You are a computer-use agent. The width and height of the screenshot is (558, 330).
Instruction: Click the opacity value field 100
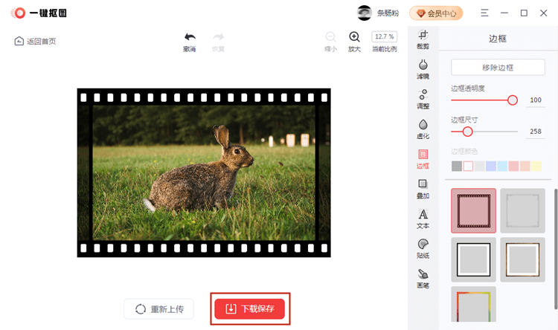[x=536, y=100]
